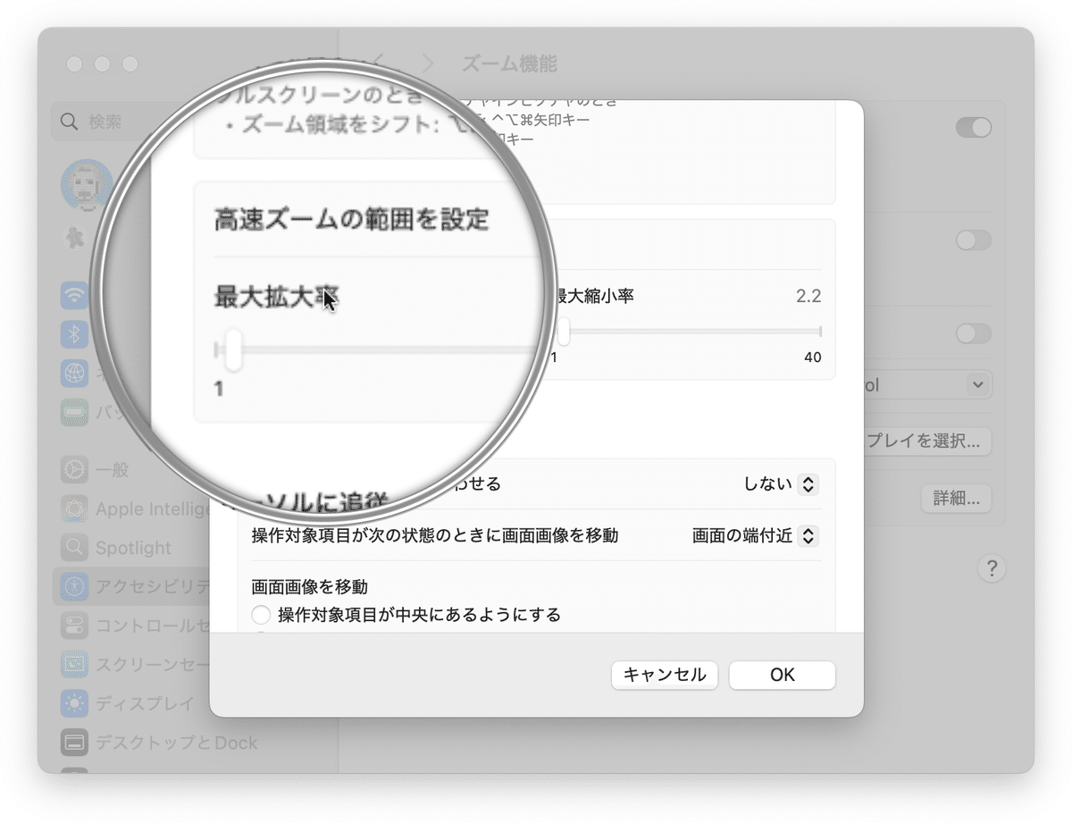
Task: Open Battery icon in sidebar
Action: point(74,411)
